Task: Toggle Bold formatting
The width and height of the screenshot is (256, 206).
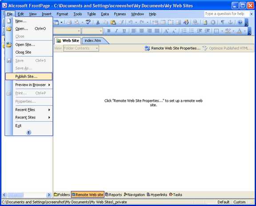Action: point(109,31)
